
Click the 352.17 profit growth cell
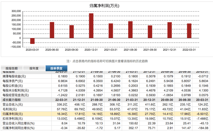point(133,128)
